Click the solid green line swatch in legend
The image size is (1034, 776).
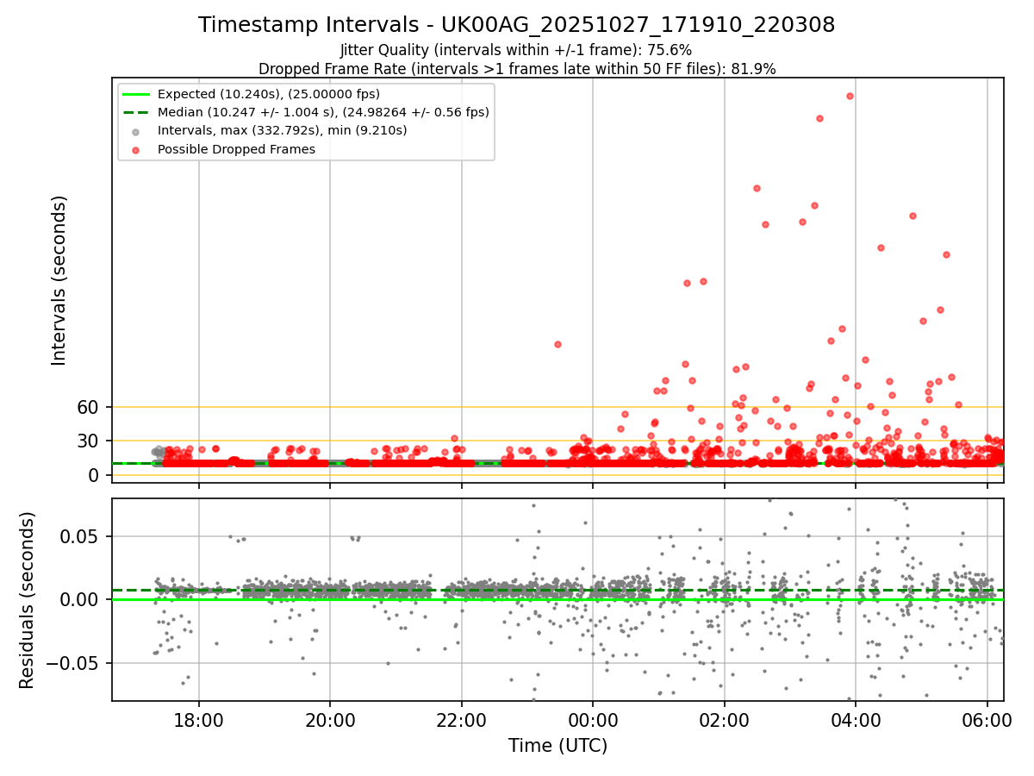[136, 94]
